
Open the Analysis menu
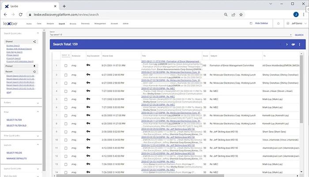(50, 24)
